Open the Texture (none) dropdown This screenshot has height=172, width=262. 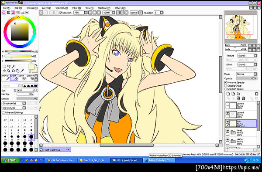click(255, 55)
